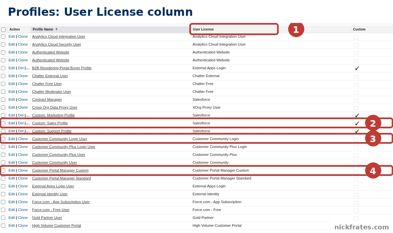Select the Analytics Cloud Integration User row checkbox
The height and width of the screenshot is (233, 393).
[x=3, y=37]
